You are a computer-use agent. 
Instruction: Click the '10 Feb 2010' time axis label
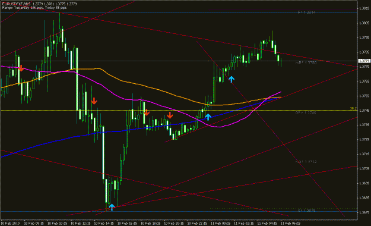pos(10,224)
